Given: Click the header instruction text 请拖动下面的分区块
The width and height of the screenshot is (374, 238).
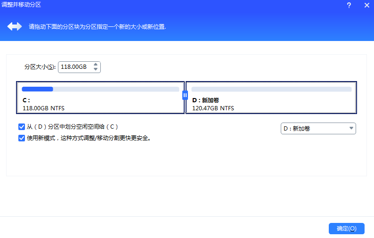Looking at the screenshot, I should coord(98,26).
